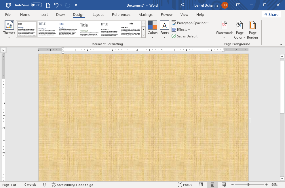Toggle Focus mode in status bar
This screenshot has height=188, width=285.
point(185,184)
